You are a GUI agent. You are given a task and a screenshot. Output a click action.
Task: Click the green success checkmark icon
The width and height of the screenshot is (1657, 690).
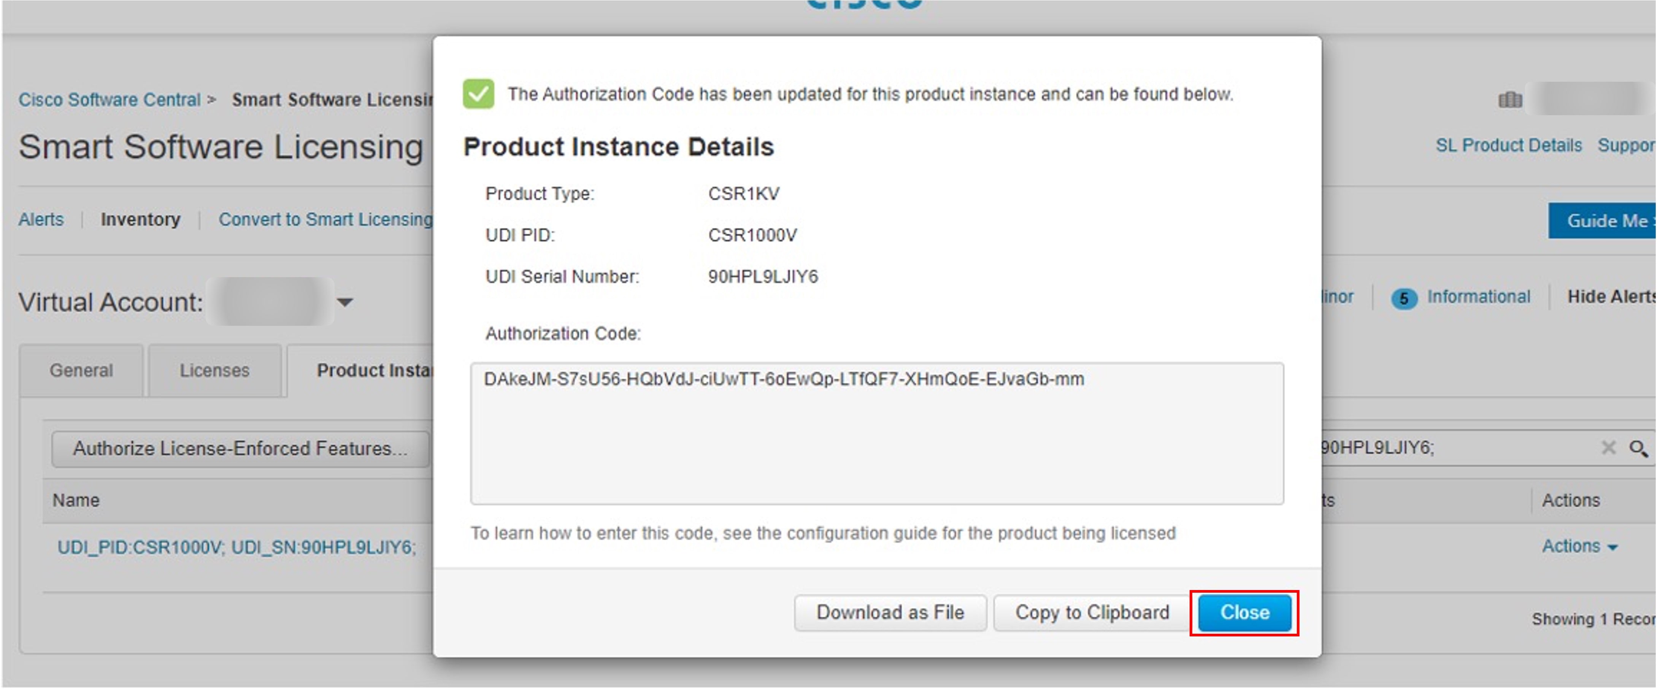click(x=478, y=94)
